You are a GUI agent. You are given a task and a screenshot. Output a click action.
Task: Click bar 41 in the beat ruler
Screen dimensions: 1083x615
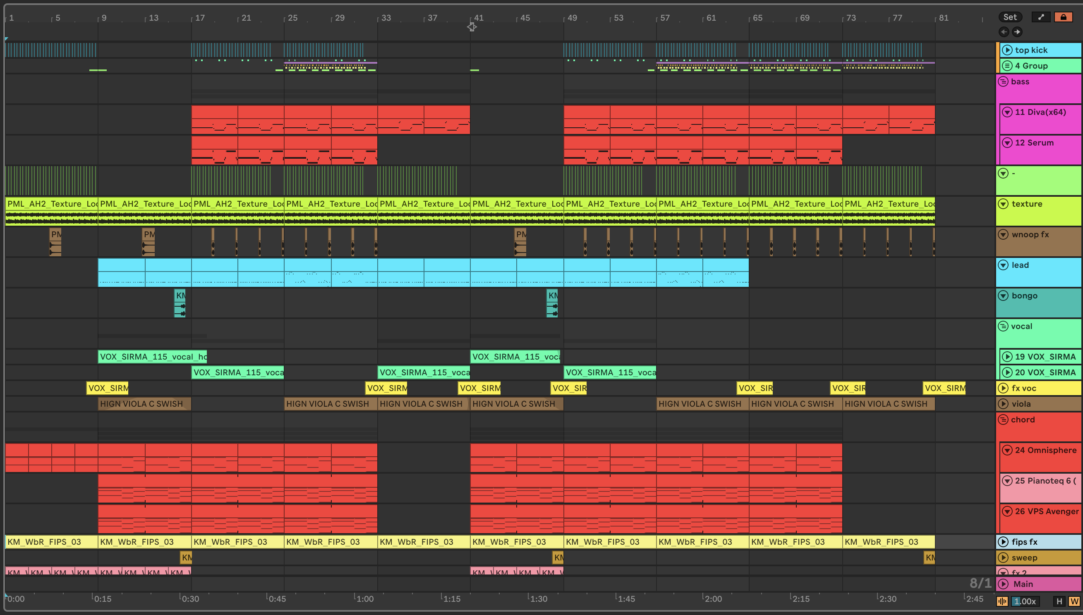coord(479,18)
